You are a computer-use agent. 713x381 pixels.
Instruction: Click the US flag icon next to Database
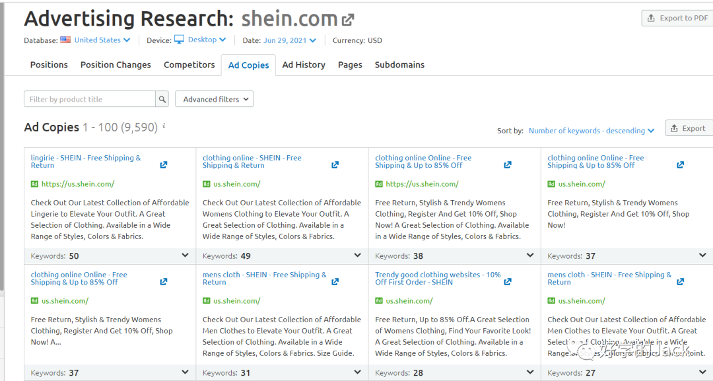(x=65, y=40)
